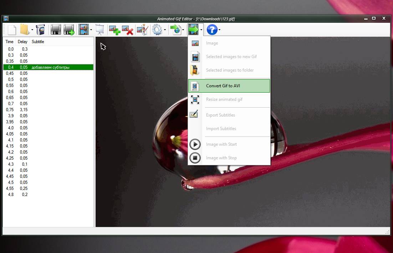Select the highlighted frame row with subtitle добавляем субтитры

click(49, 67)
